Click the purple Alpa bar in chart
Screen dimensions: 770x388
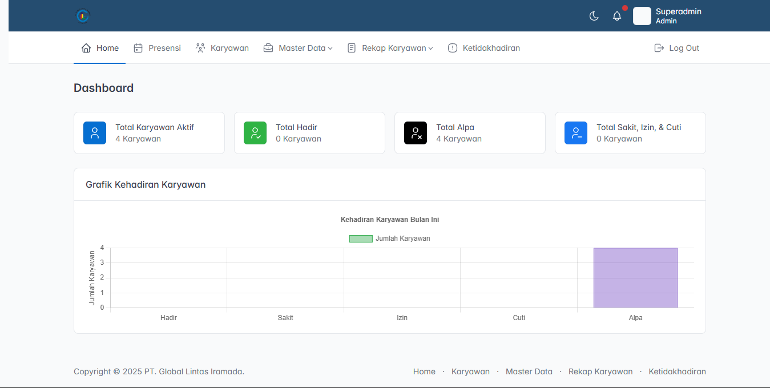(635, 278)
